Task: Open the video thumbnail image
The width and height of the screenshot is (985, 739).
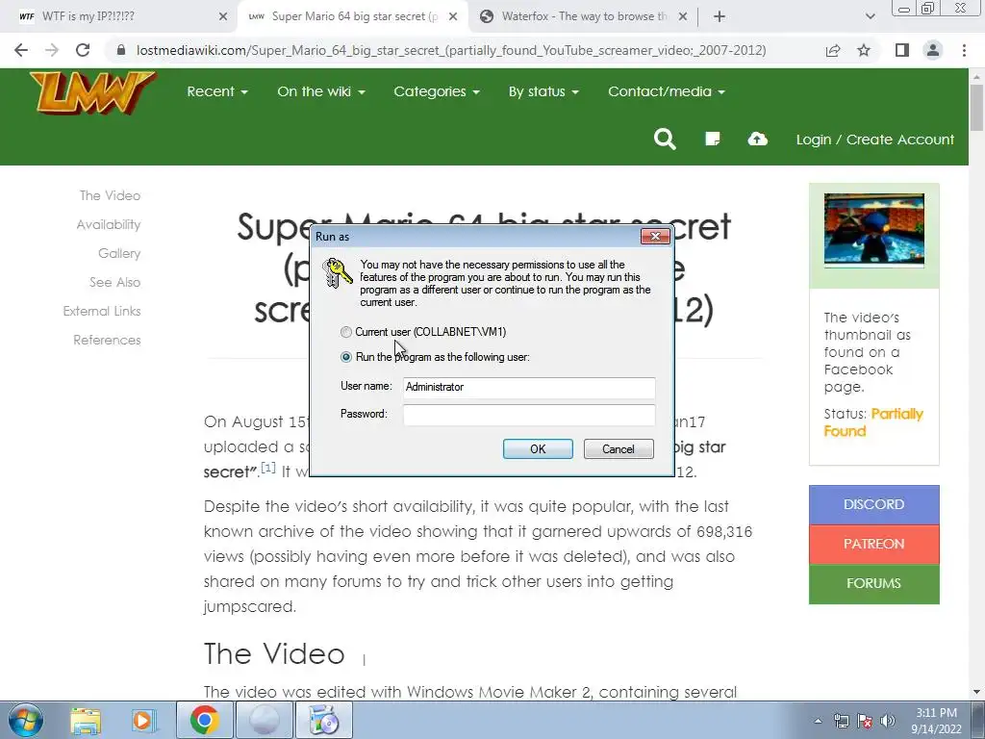Action: [873, 230]
